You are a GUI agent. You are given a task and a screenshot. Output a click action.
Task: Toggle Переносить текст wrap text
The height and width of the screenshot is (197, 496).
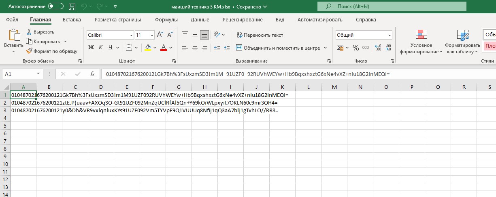pyautogui.click(x=260, y=35)
